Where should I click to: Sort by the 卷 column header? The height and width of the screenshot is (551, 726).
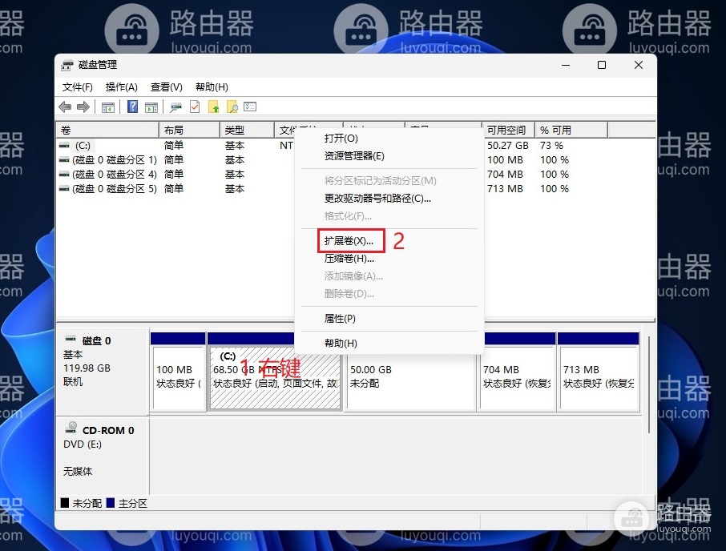[107, 131]
